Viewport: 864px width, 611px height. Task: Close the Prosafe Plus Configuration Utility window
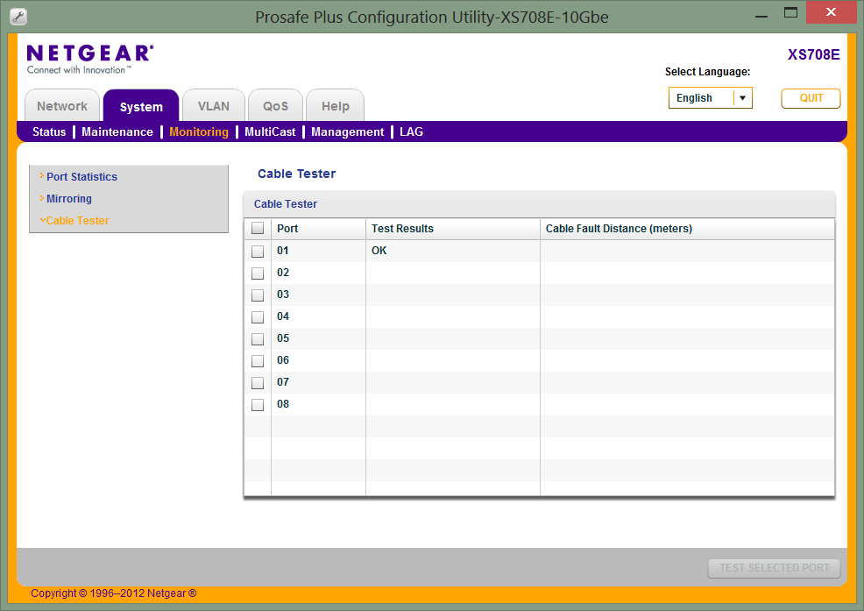[x=831, y=12]
